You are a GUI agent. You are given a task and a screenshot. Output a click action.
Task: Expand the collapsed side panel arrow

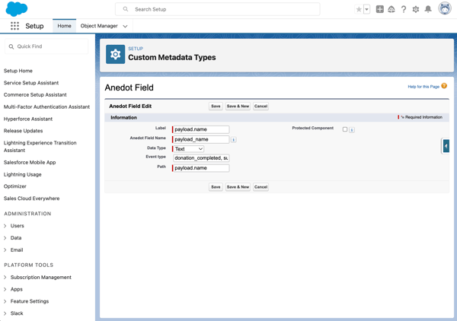click(446, 146)
